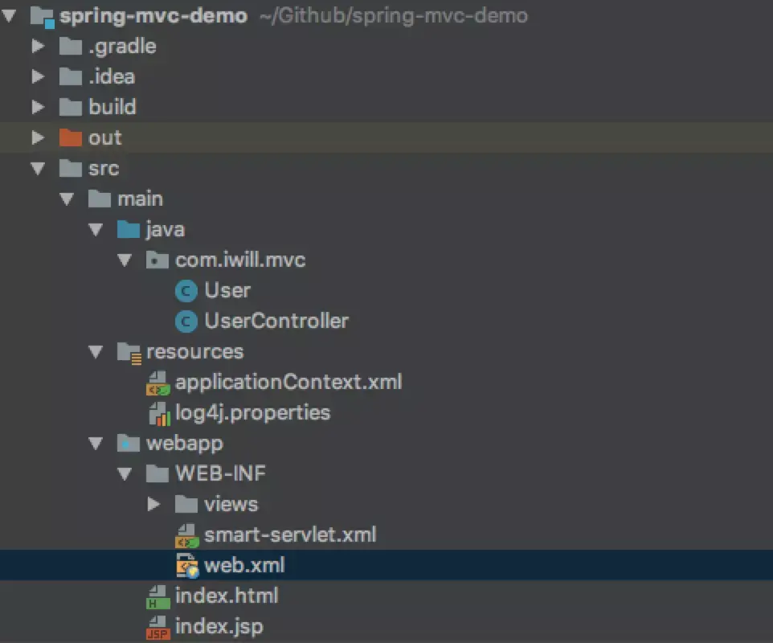
Task: Select the main folder name
Action: pos(140,199)
